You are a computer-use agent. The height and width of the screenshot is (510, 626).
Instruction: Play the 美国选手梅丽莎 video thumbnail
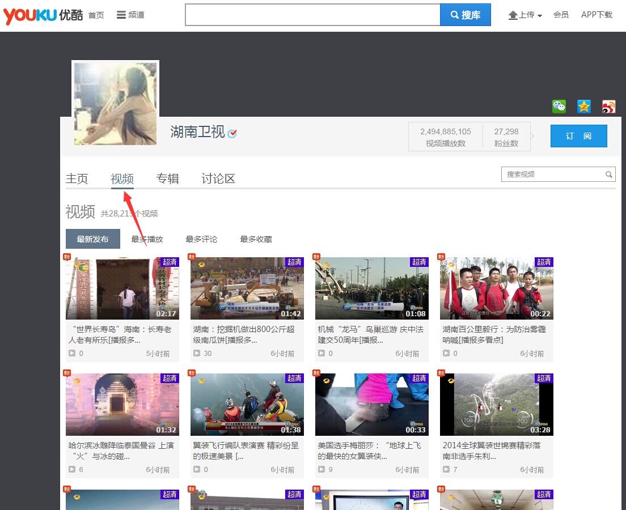(x=372, y=404)
